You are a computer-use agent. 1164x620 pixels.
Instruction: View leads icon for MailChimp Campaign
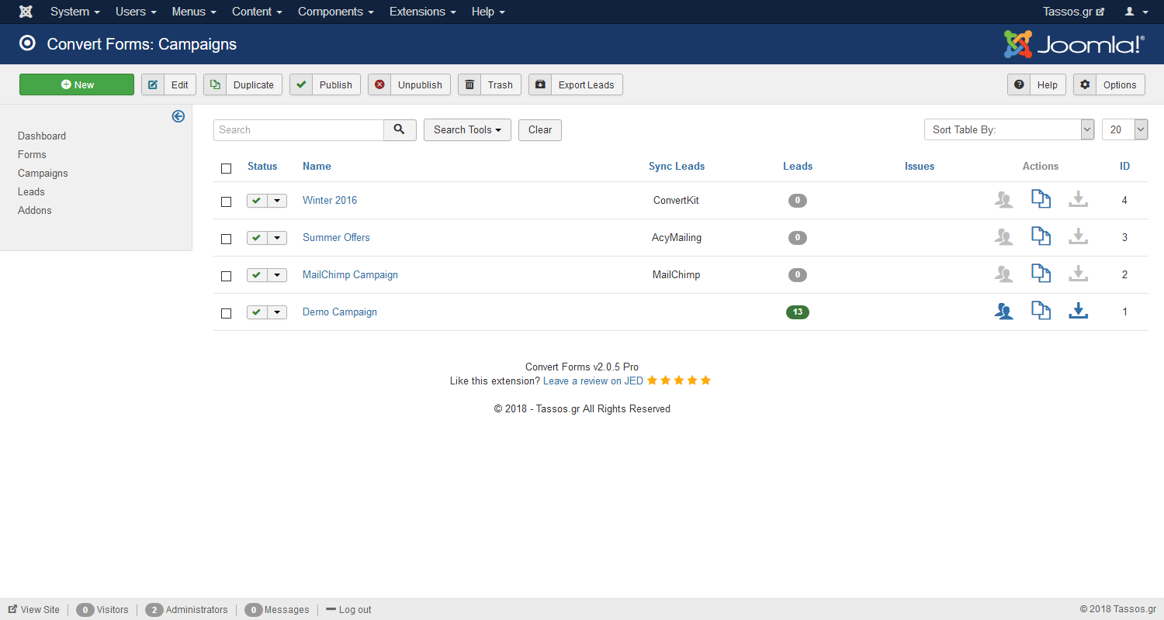1004,274
